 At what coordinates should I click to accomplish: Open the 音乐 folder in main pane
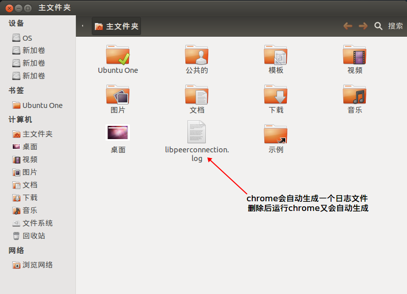coord(355,95)
